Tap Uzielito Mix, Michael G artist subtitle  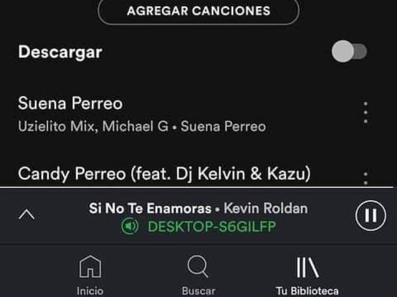click(x=93, y=126)
